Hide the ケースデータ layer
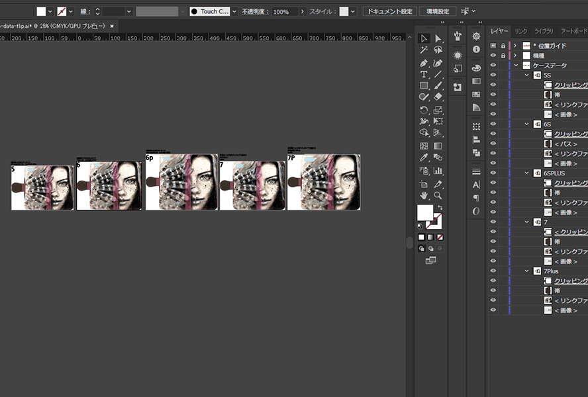The width and height of the screenshot is (588, 397). (x=493, y=66)
